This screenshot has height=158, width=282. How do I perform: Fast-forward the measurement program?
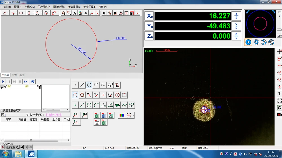pyautogui.click(x=25, y=82)
